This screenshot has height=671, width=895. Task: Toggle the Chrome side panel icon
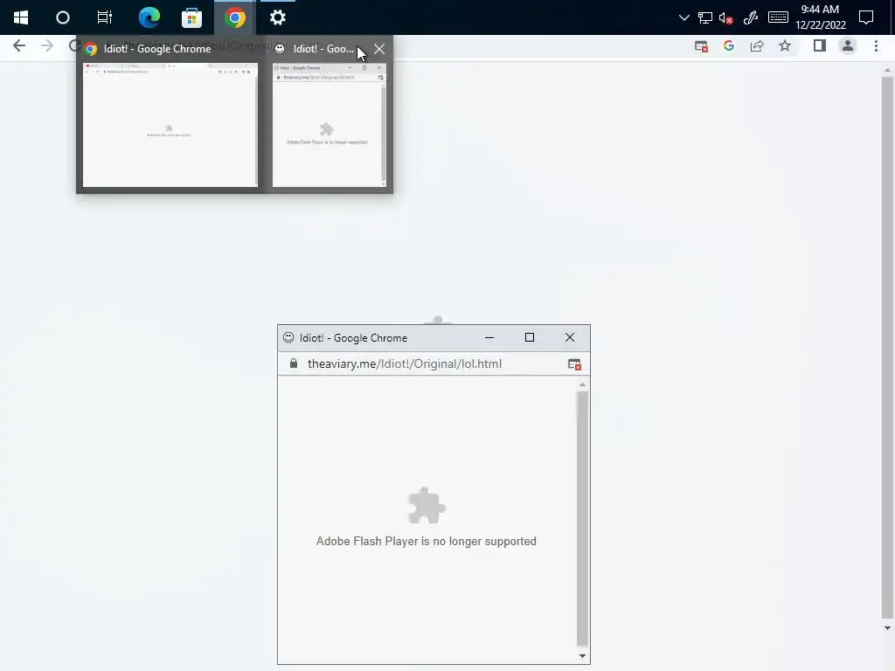click(820, 45)
